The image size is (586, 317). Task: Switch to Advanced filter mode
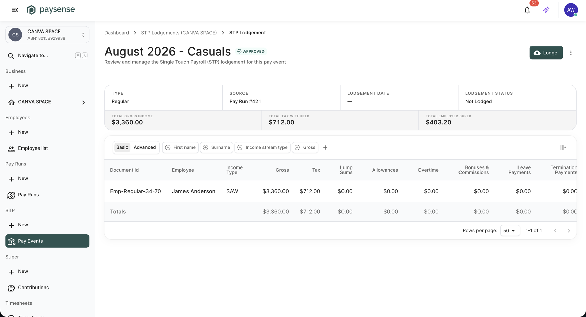pos(144,147)
